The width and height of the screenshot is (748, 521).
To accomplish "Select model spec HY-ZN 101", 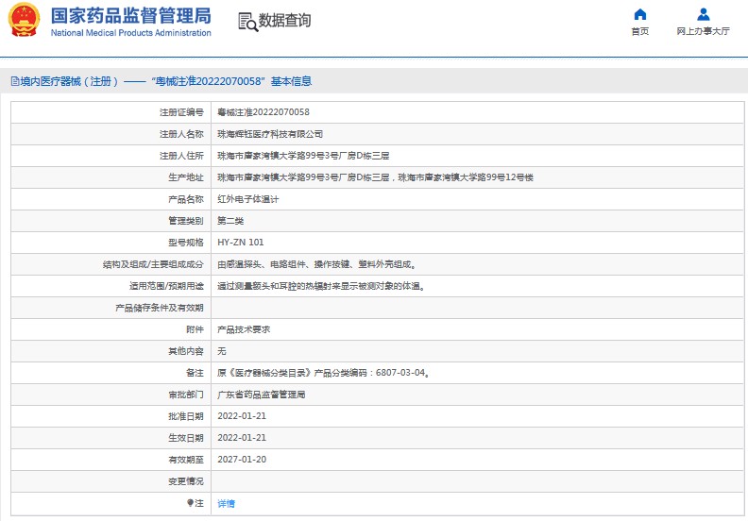I will pos(241,243).
